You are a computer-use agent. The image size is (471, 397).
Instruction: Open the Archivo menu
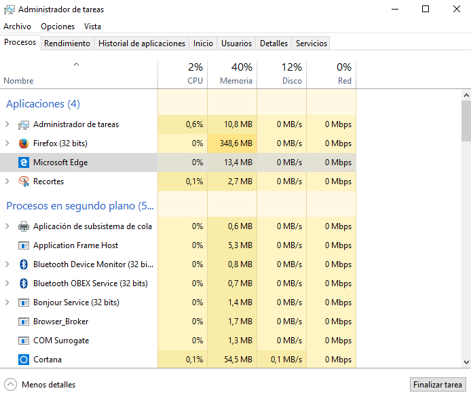[17, 27]
